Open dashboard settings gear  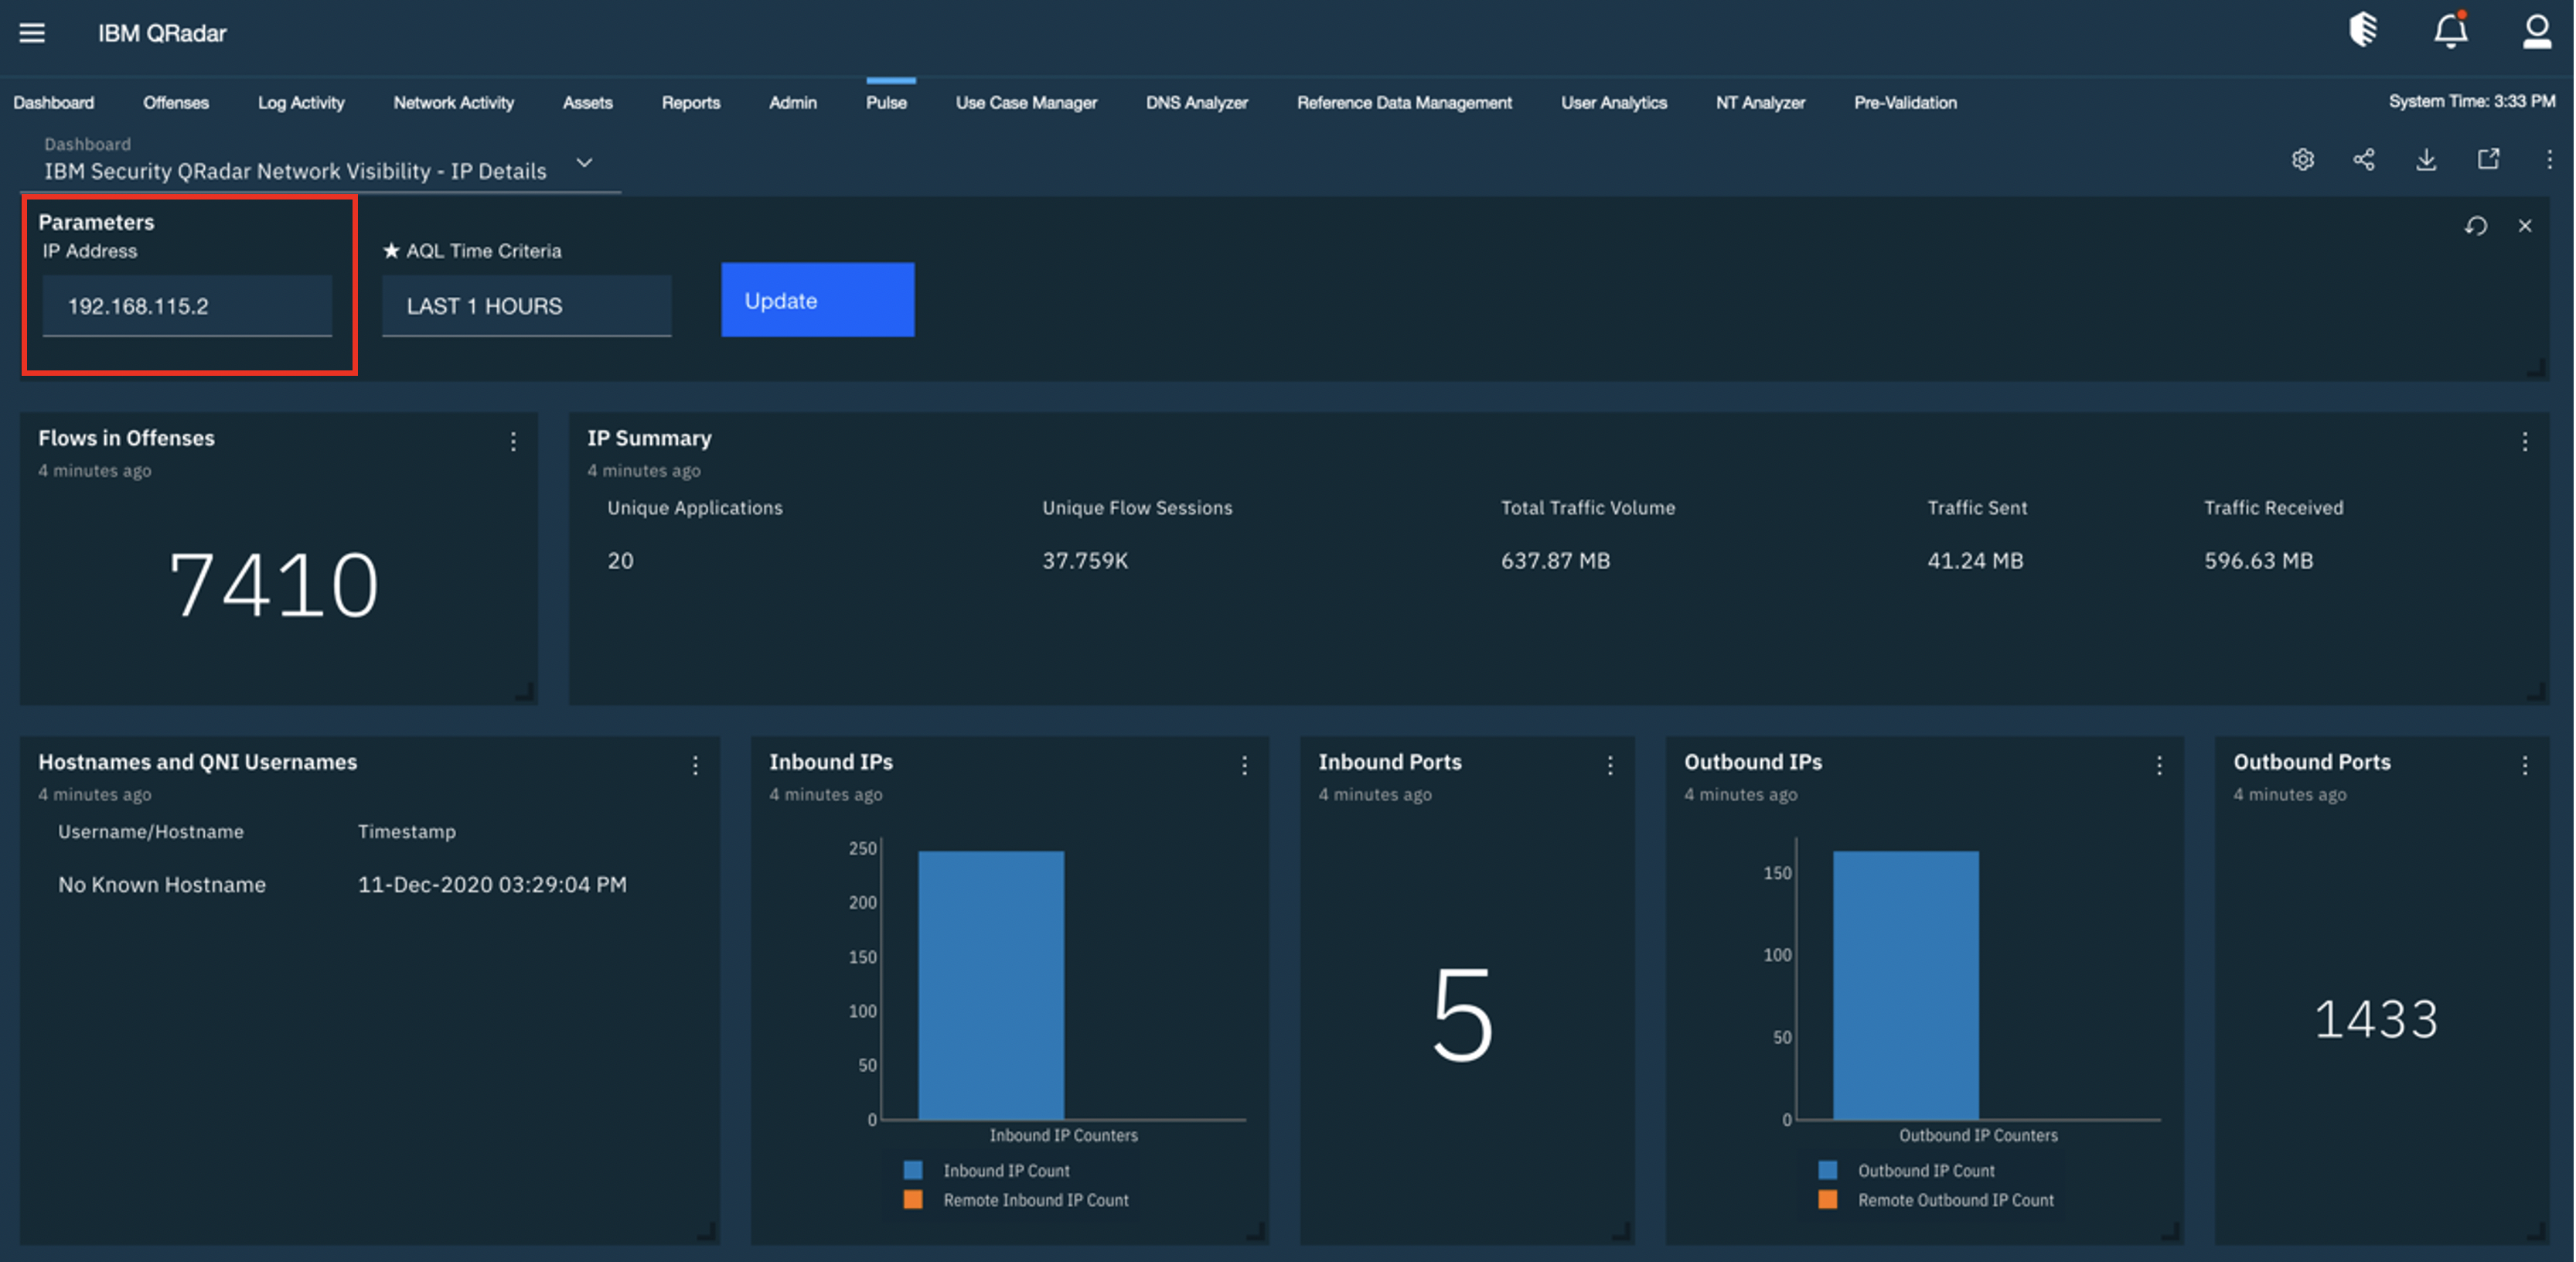click(x=2303, y=160)
